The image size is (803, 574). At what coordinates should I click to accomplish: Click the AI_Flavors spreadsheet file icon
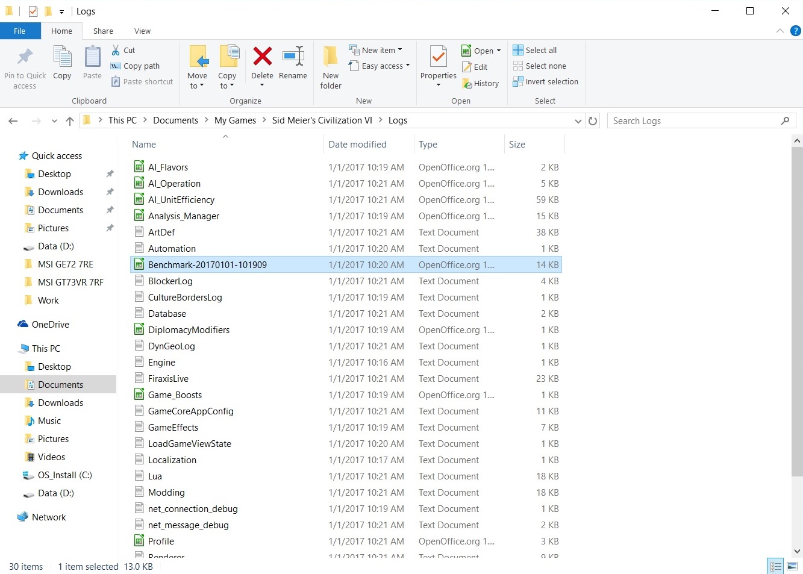pyautogui.click(x=139, y=167)
